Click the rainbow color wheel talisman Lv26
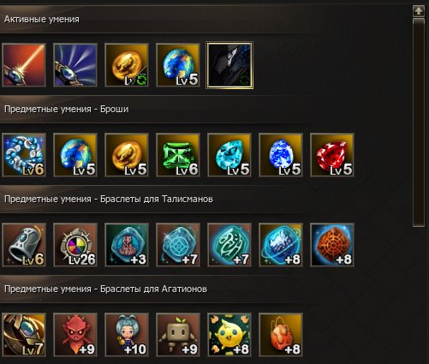This screenshot has height=364, width=429. (75, 245)
